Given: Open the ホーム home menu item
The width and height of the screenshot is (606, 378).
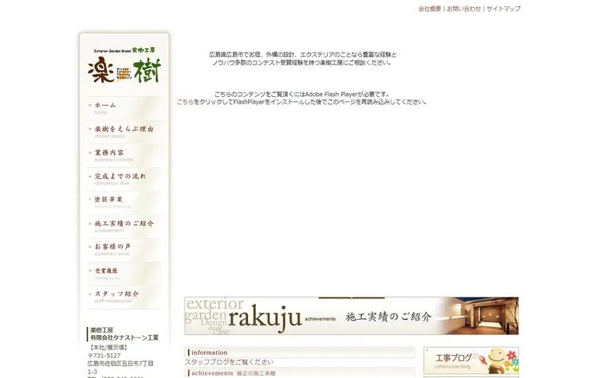Looking at the screenshot, I should 124,108.
